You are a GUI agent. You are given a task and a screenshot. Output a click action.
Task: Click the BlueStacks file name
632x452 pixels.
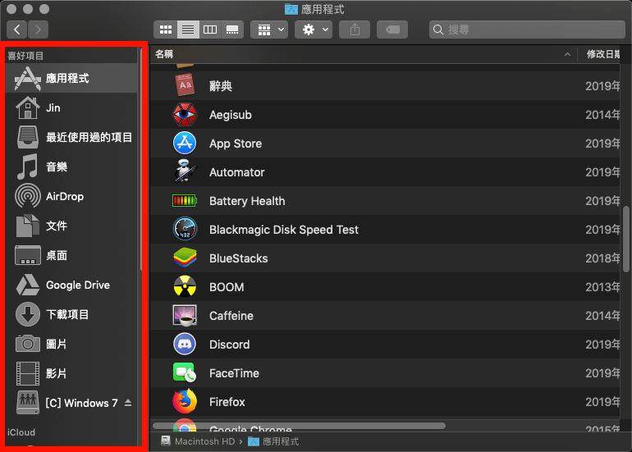(238, 258)
